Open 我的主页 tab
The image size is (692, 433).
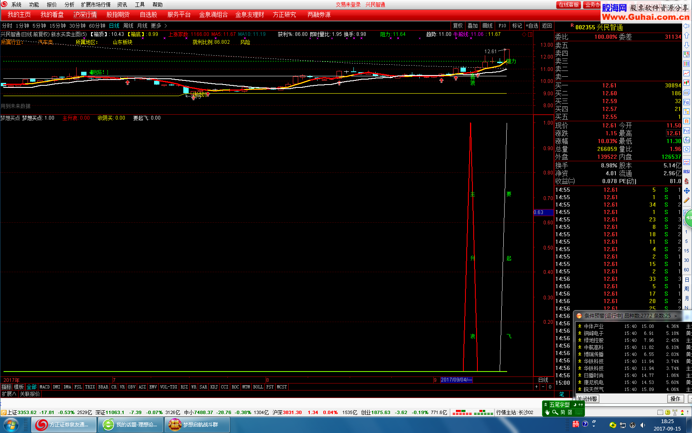(x=19, y=14)
